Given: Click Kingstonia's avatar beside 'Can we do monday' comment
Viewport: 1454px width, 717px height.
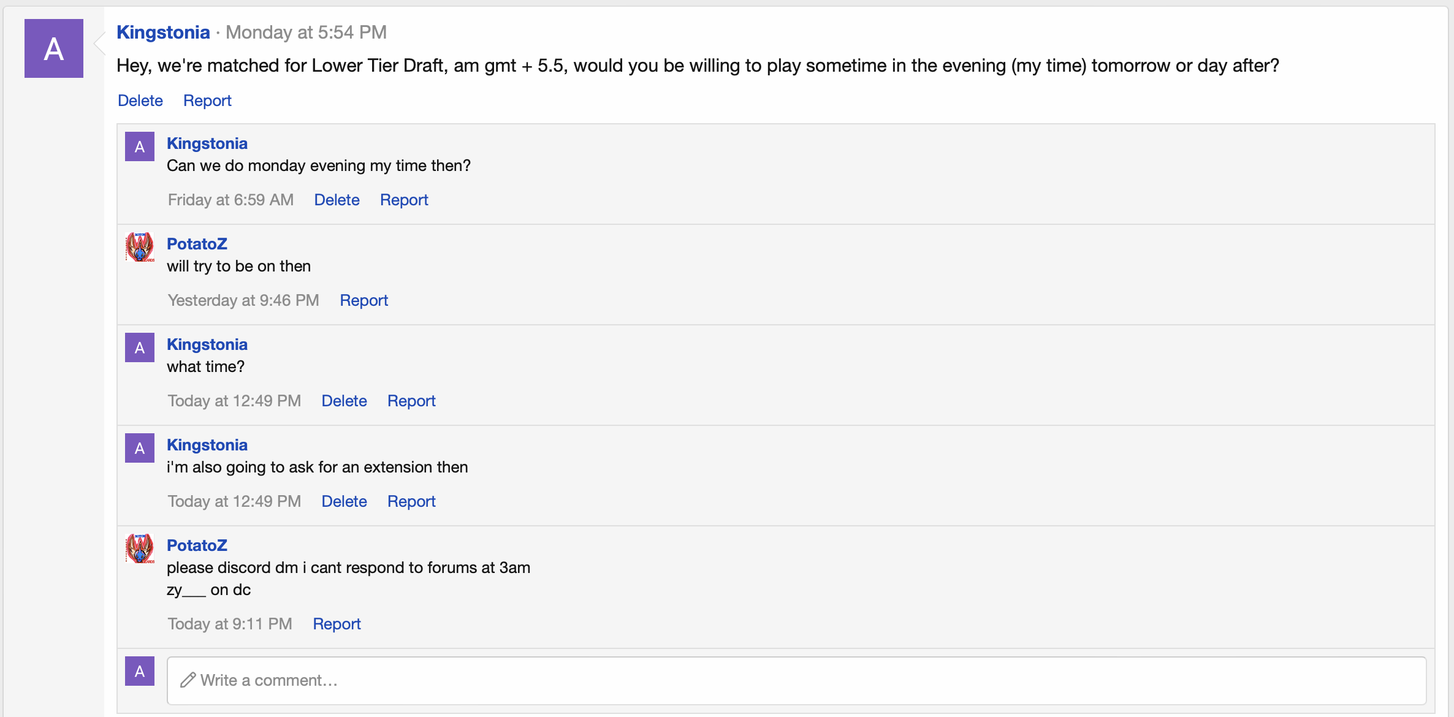Looking at the screenshot, I should tap(140, 146).
